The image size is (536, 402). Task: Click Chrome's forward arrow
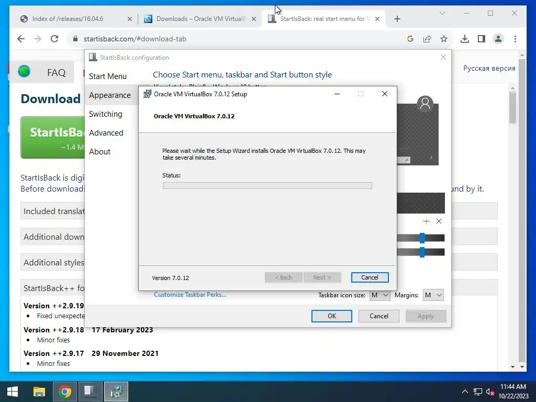38,39
